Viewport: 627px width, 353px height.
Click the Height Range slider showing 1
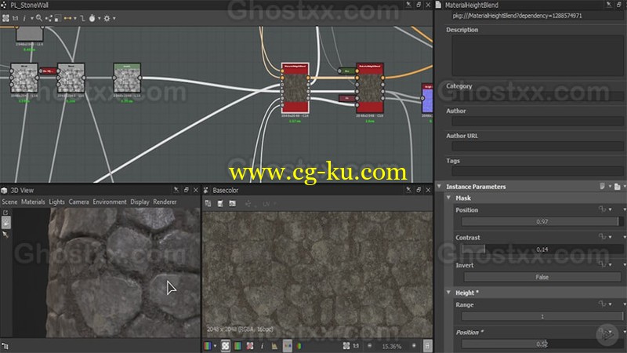pos(542,316)
